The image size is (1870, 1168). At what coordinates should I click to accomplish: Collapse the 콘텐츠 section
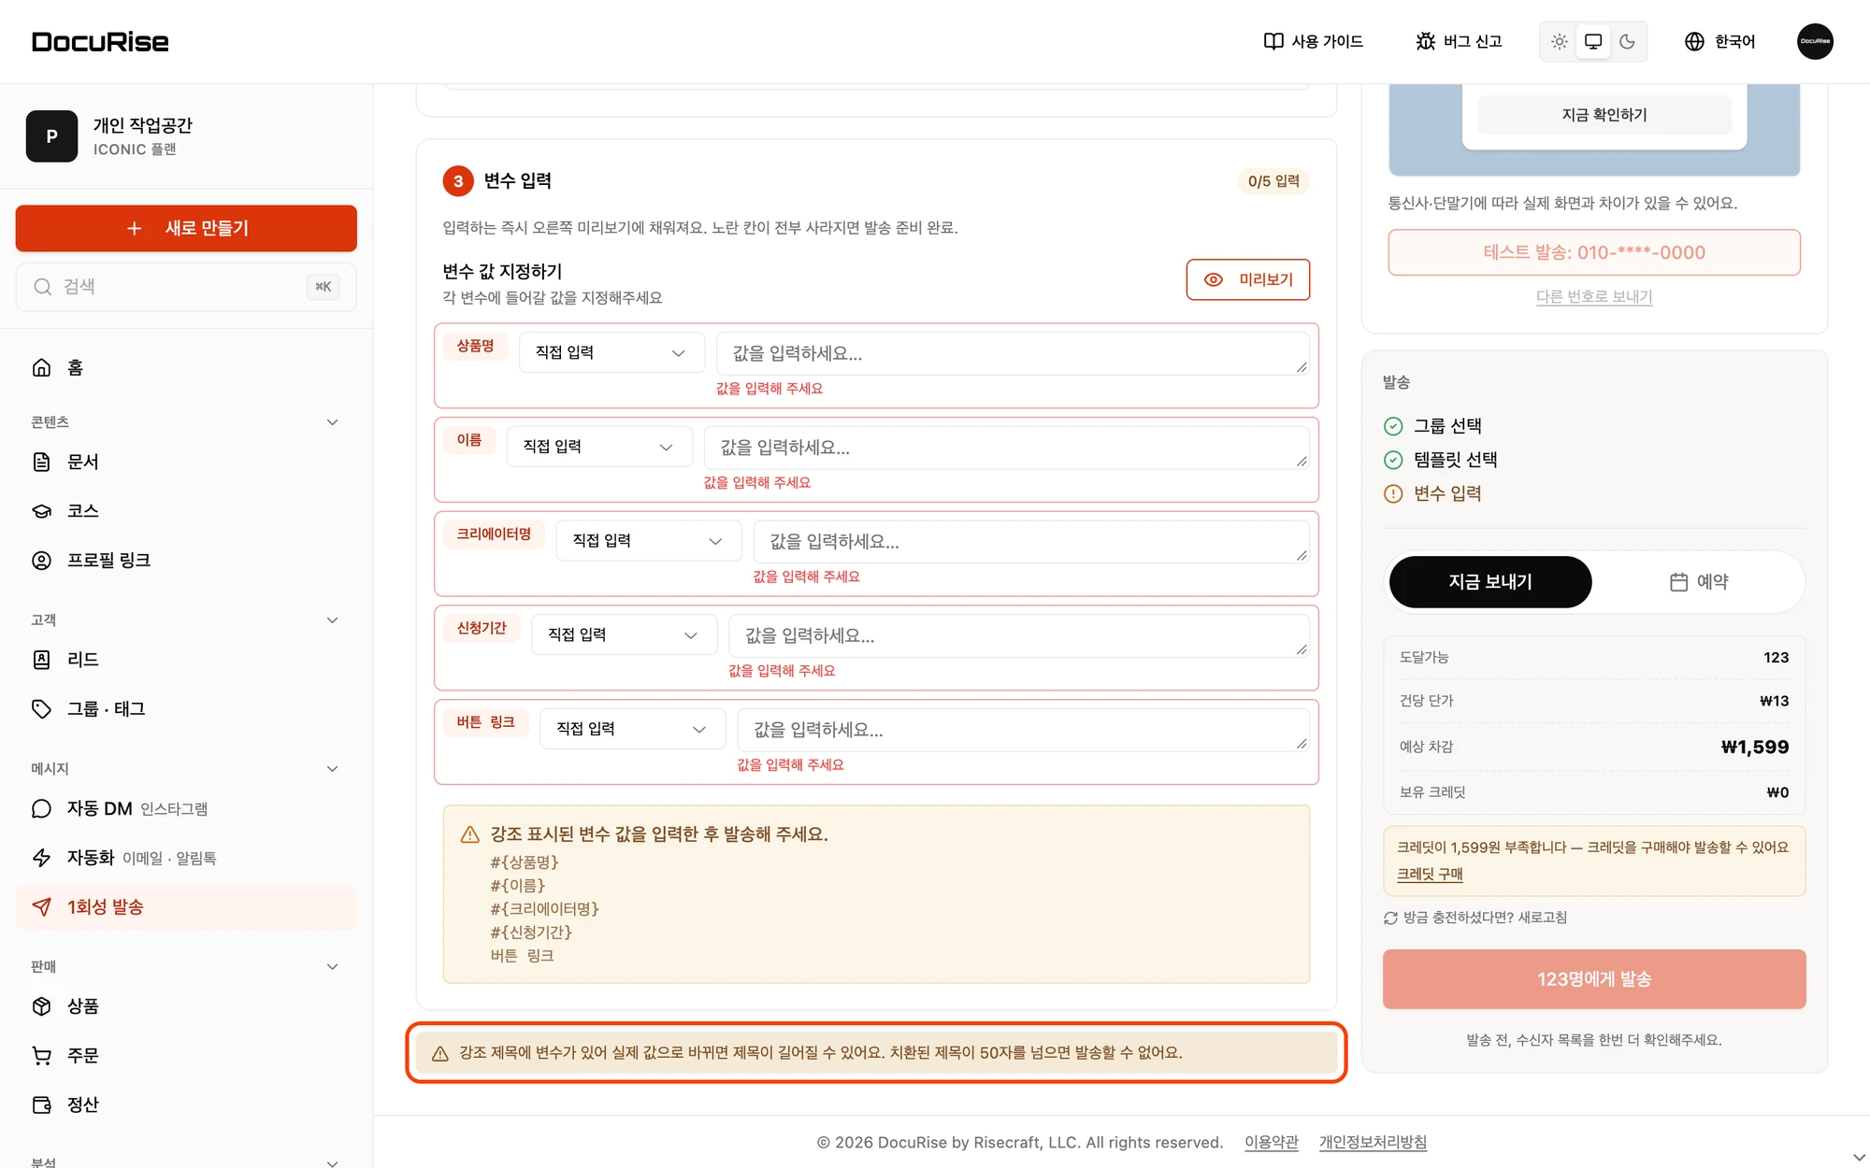[x=332, y=422]
